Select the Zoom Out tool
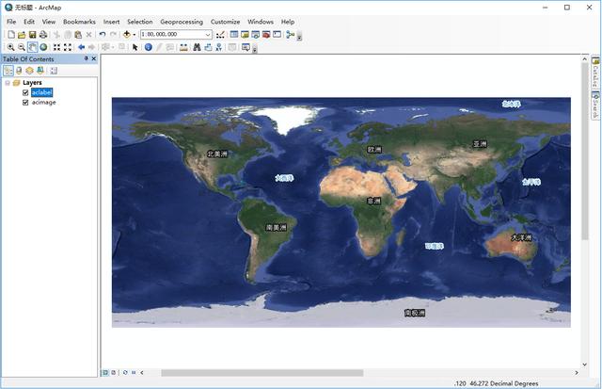Viewport: 602px width, 389px height. (x=22, y=47)
